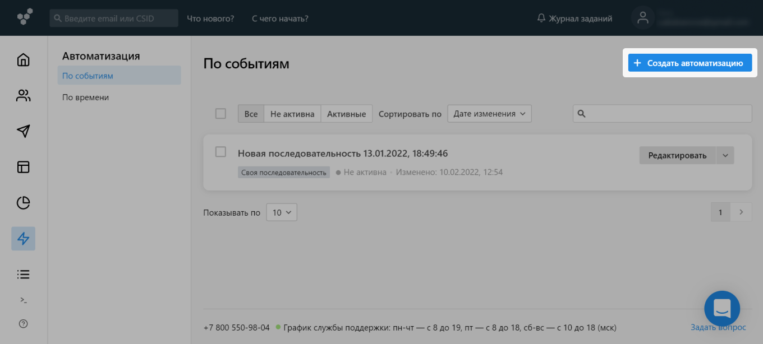Open the Дате изменения sorting dropdown
The height and width of the screenshot is (344, 763).
pos(489,113)
